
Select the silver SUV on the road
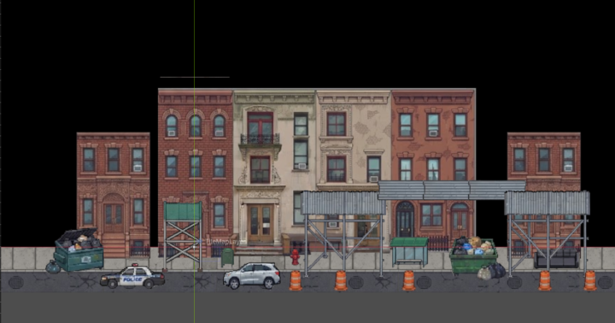[x=252, y=275]
